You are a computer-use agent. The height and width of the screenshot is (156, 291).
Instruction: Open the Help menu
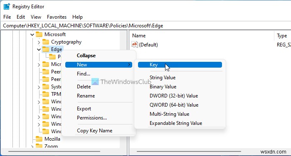tap(77, 17)
